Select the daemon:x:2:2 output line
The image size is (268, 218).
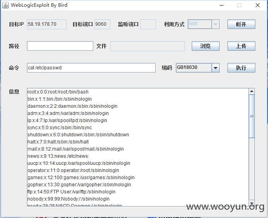(x=73, y=106)
